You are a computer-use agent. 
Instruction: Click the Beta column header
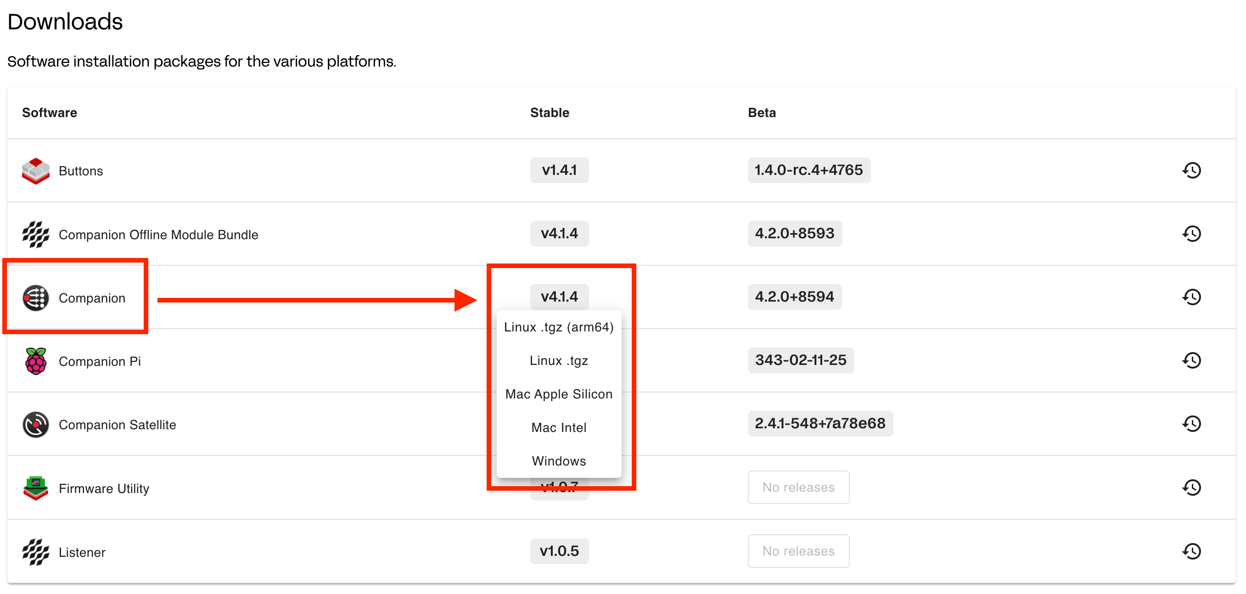(762, 113)
